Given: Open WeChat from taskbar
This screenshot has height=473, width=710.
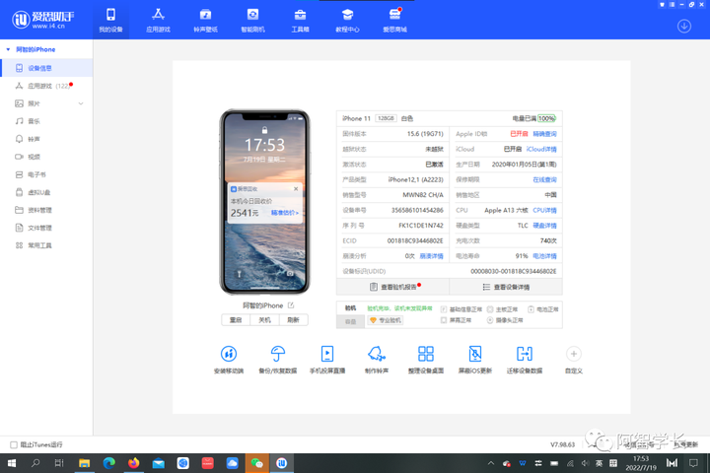Looking at the screenshot, I should (x=256, y=463).
